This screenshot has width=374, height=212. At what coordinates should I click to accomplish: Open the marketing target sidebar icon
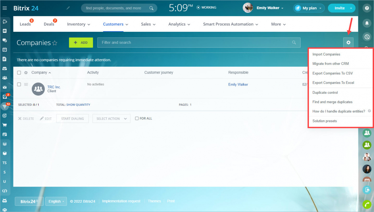pos(5,116)
